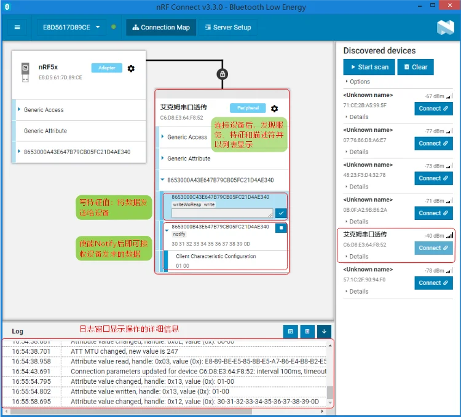Click the horizontal scrollbar right arrow
Screen dimensions: 461x417
[x=322, y=411]
